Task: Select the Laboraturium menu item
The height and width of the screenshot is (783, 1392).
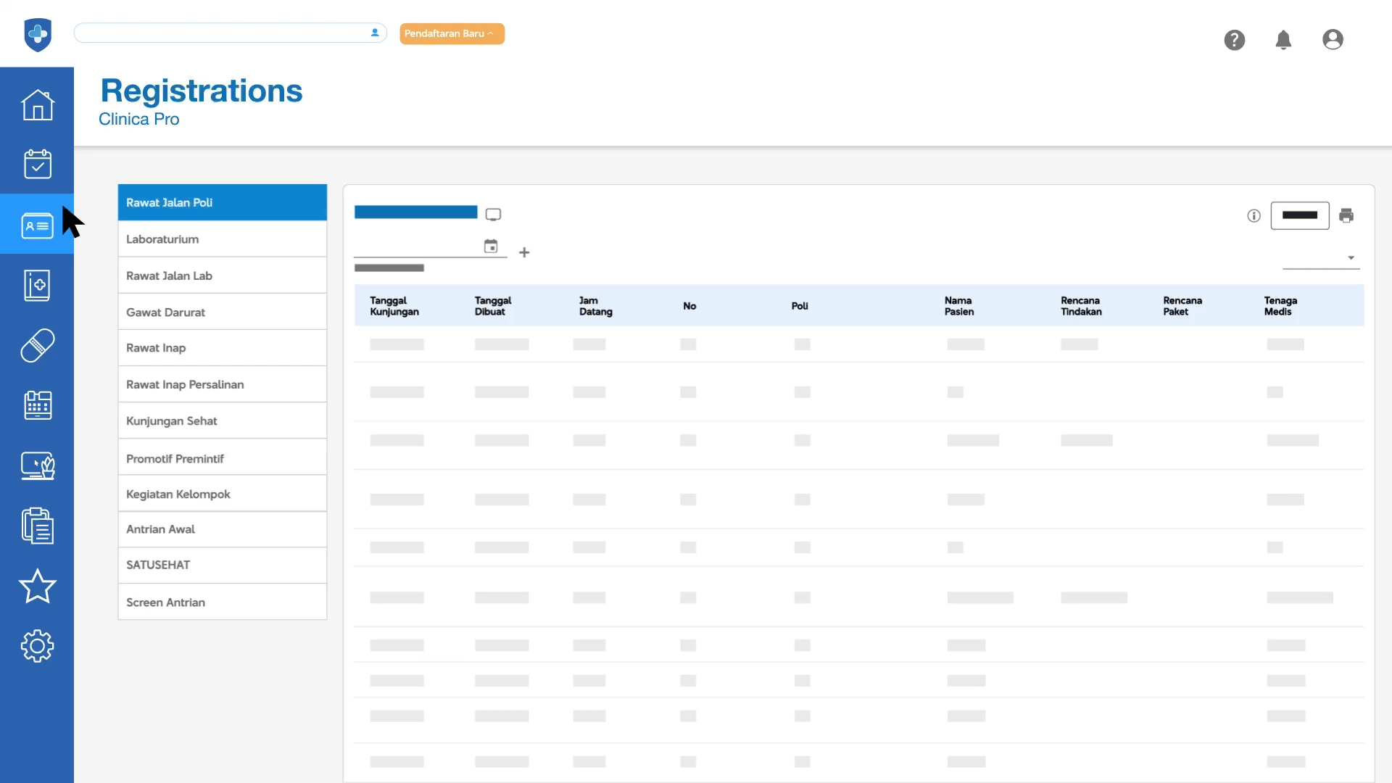Action: click(222, 239)
